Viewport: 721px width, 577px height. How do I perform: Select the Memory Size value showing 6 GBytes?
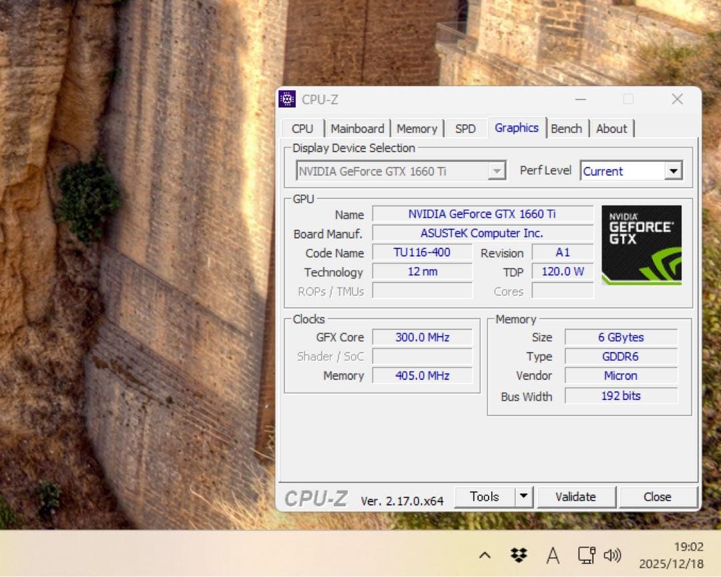[x=621, y=337]
